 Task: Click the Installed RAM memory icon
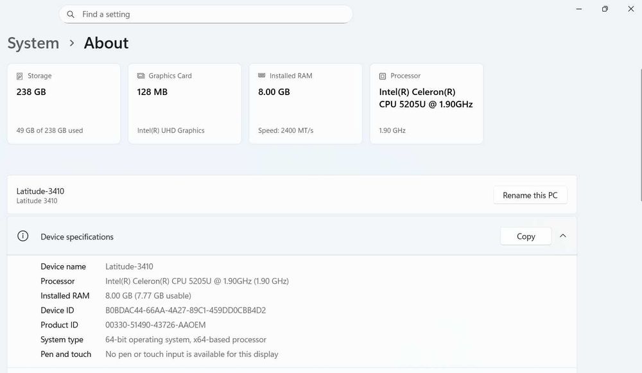coord(262,76)
